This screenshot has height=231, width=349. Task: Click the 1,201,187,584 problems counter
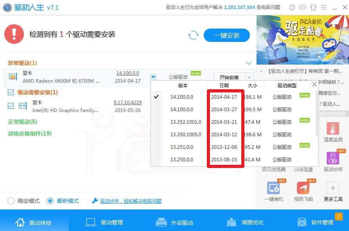coord(239,7)
